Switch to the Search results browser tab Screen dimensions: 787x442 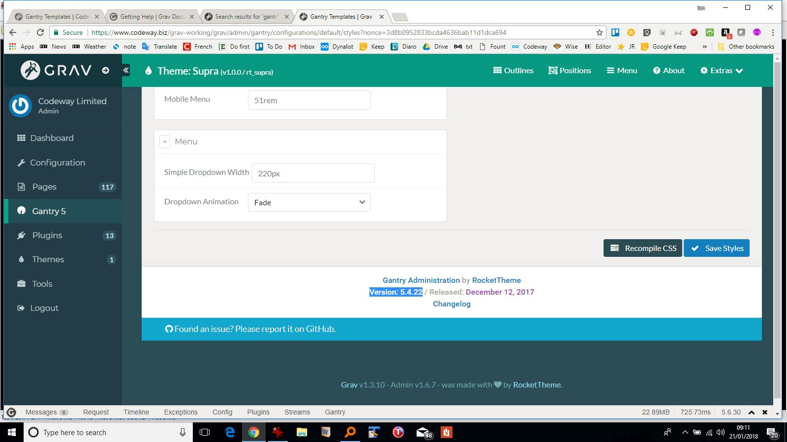pyautogui.click(x=247, y=17)
